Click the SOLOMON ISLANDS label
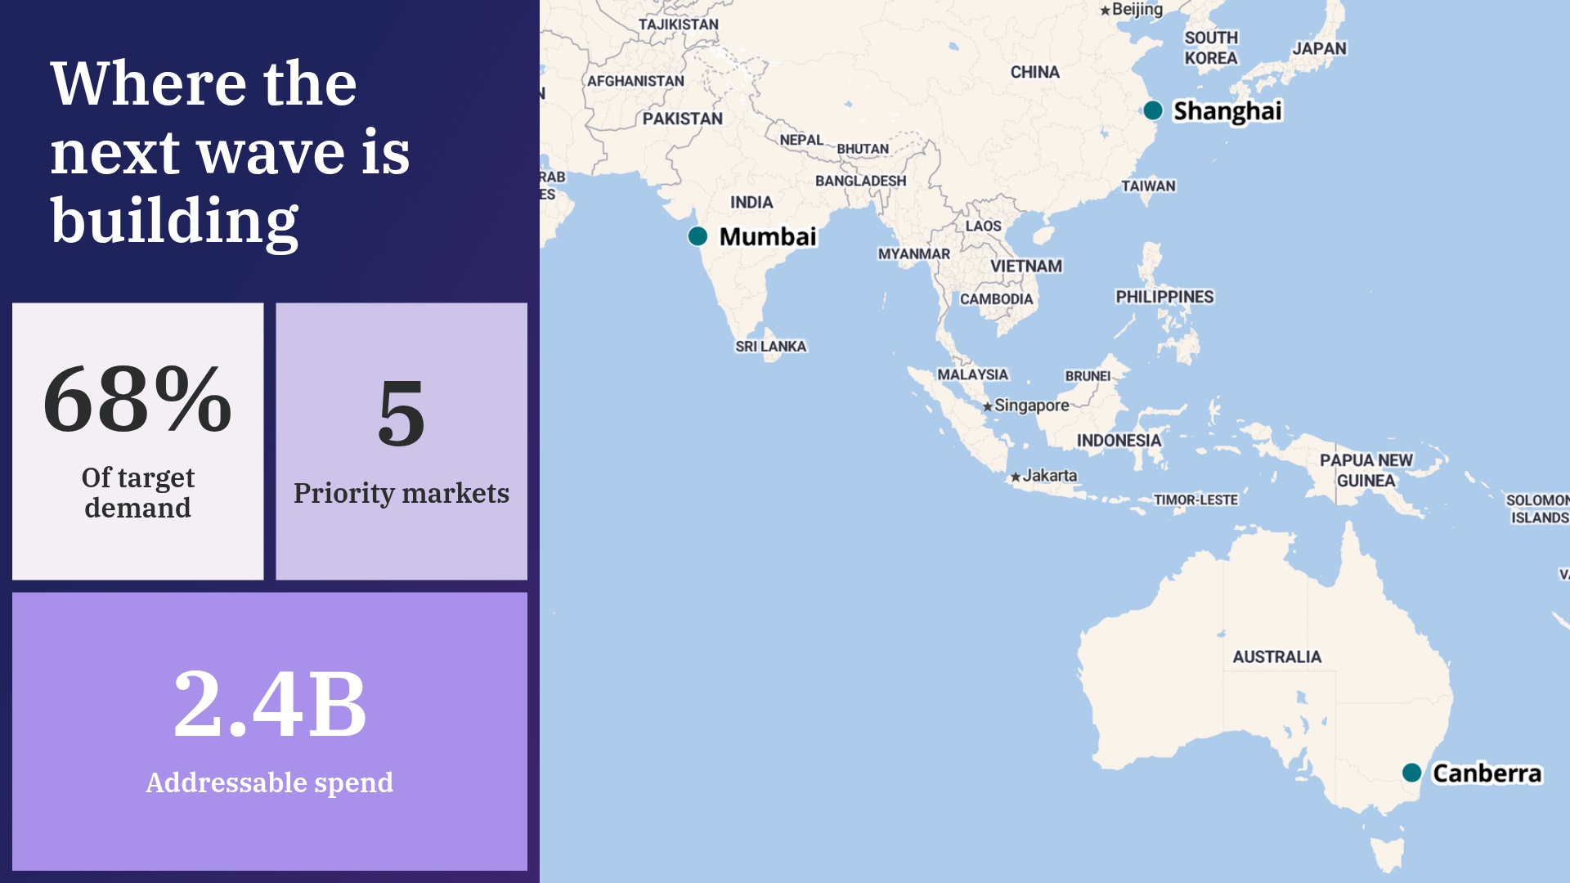This screenshot has height=883, width=1570. tap(1538, 509)
